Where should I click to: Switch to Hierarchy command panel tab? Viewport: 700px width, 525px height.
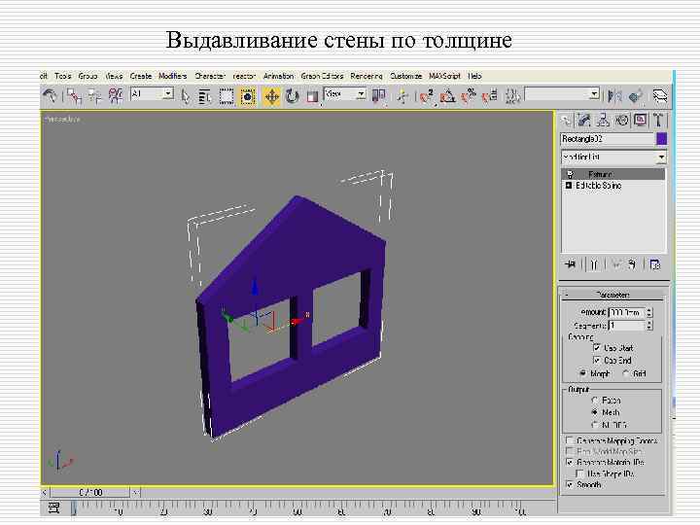tap(603, 121)
